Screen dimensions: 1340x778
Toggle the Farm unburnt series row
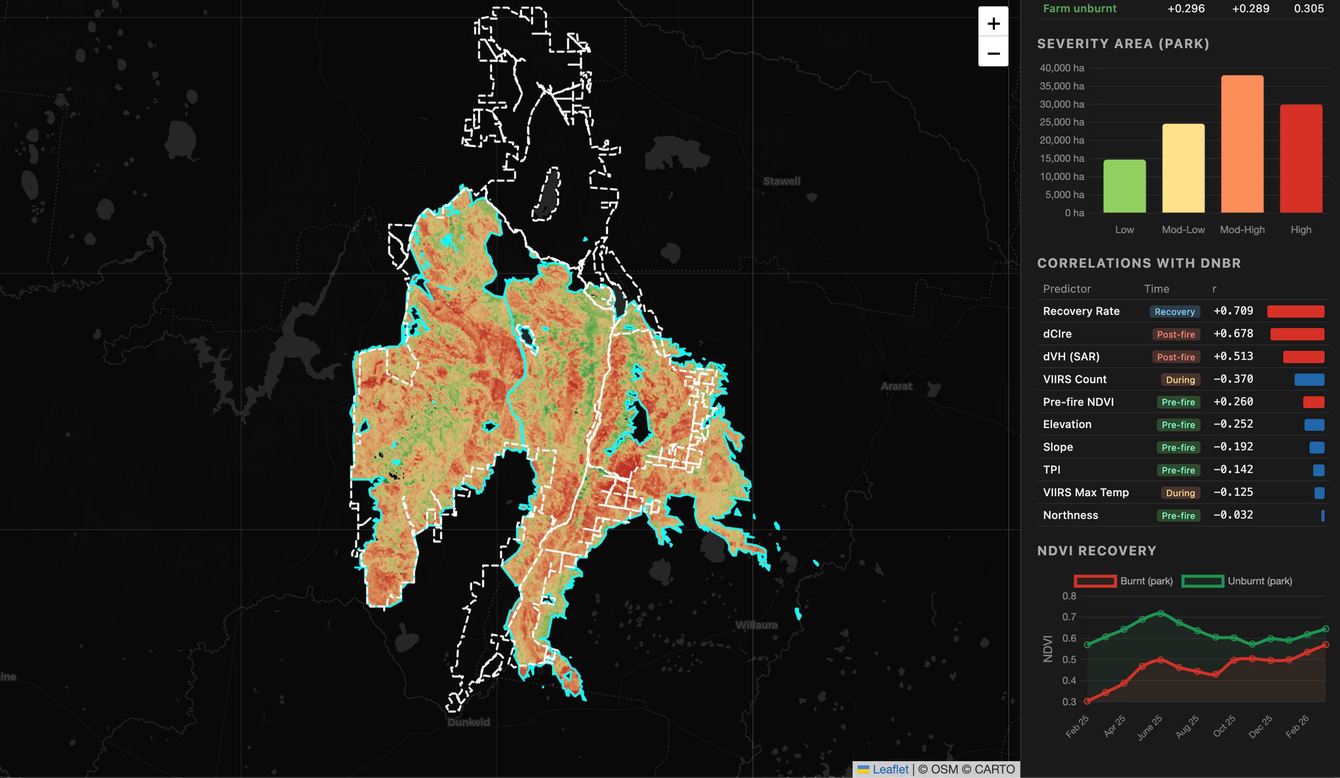(1079, 9)
